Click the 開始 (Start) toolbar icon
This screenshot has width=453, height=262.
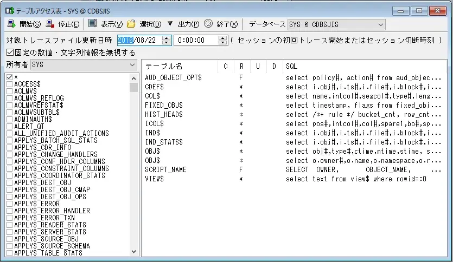point(11,24)
